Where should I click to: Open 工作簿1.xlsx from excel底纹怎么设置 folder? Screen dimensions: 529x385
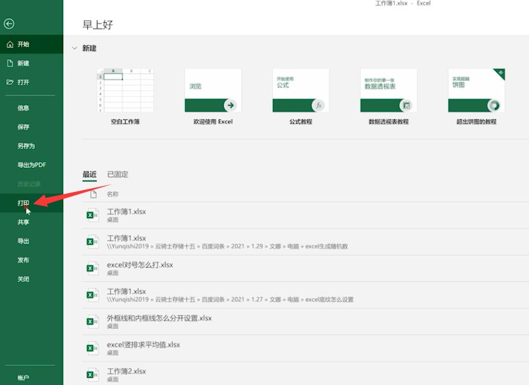coord(305,295)
